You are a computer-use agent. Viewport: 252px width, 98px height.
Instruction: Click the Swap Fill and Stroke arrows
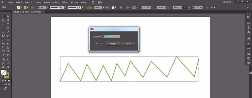(x=9, y=70)
